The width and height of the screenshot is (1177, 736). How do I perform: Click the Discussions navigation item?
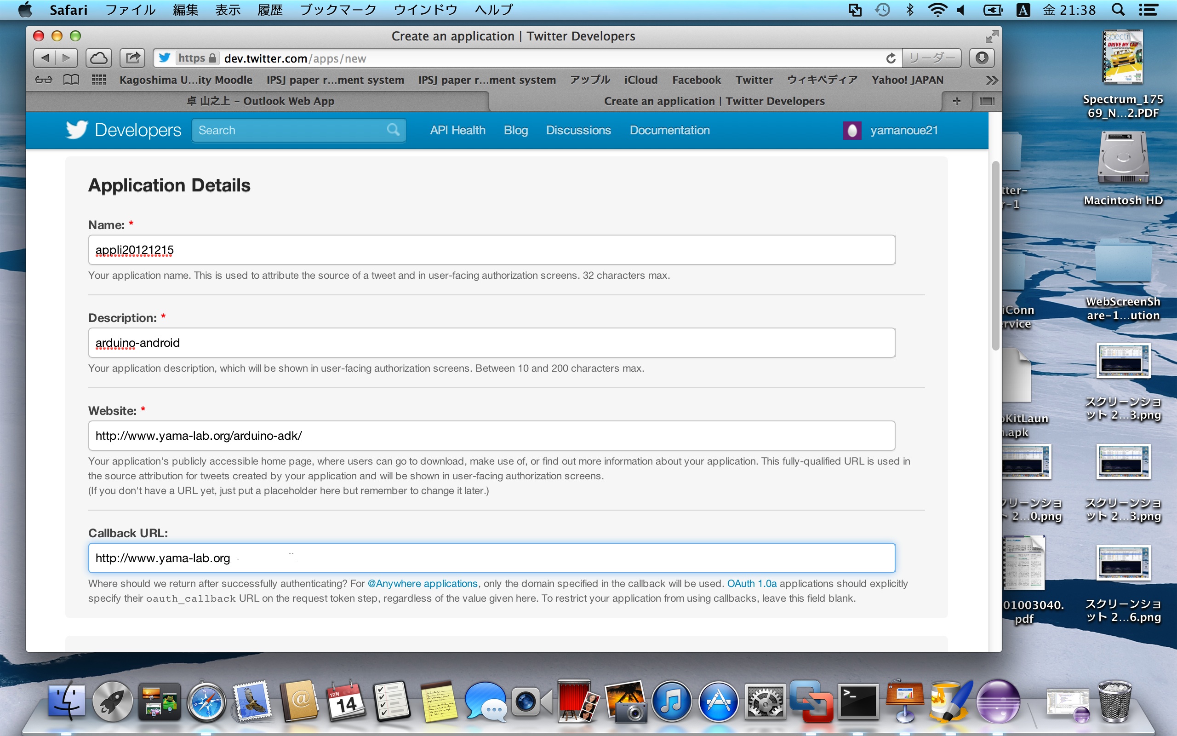(x=578, y=130)
